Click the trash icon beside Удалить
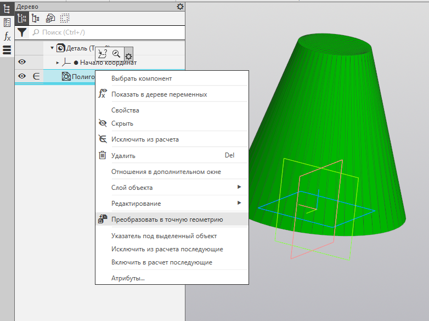The image size is (429, 321). (103, 155)
